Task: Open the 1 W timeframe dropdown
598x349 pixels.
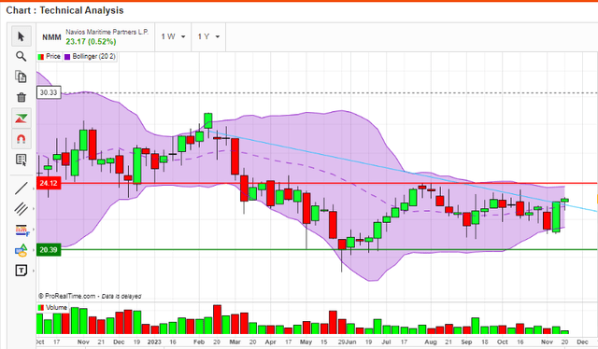Action: pos(173,36)
